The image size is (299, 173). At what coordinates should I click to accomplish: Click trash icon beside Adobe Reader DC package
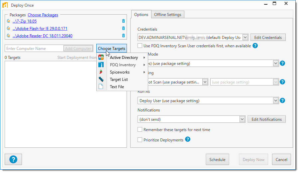click(124, 36)
